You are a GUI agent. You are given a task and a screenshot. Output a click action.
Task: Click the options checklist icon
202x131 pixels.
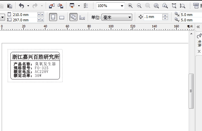point(86,6)
